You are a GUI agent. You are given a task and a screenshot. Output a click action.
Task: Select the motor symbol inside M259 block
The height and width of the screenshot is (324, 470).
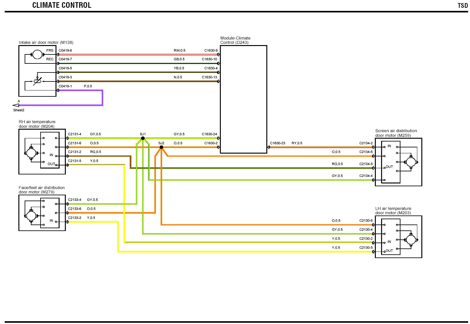410,162
